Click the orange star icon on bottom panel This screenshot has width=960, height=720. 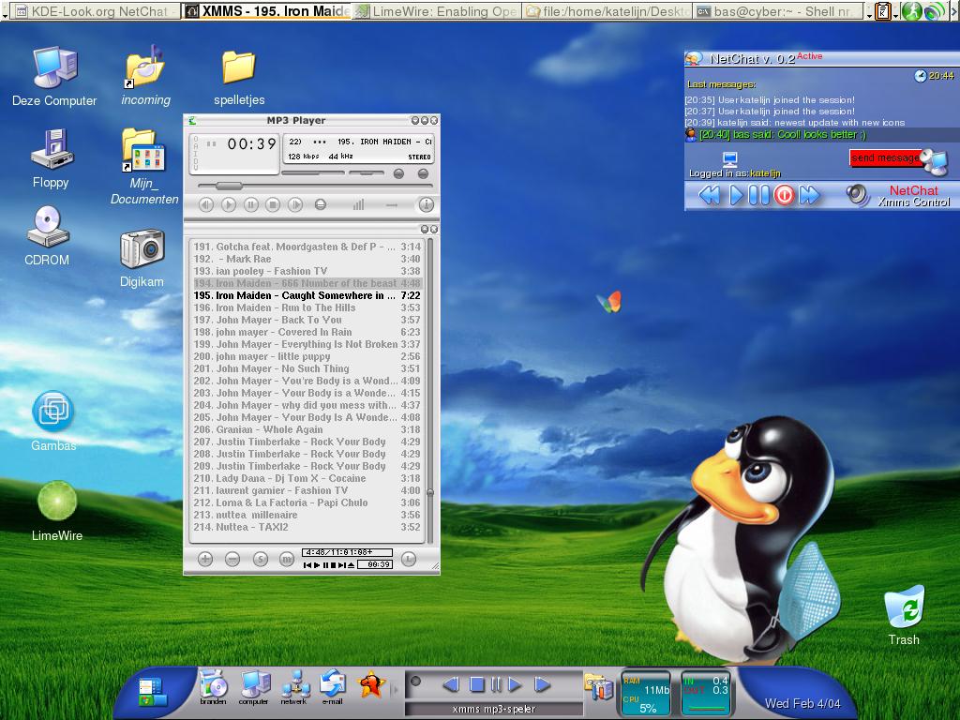click(x=371, y=685)
